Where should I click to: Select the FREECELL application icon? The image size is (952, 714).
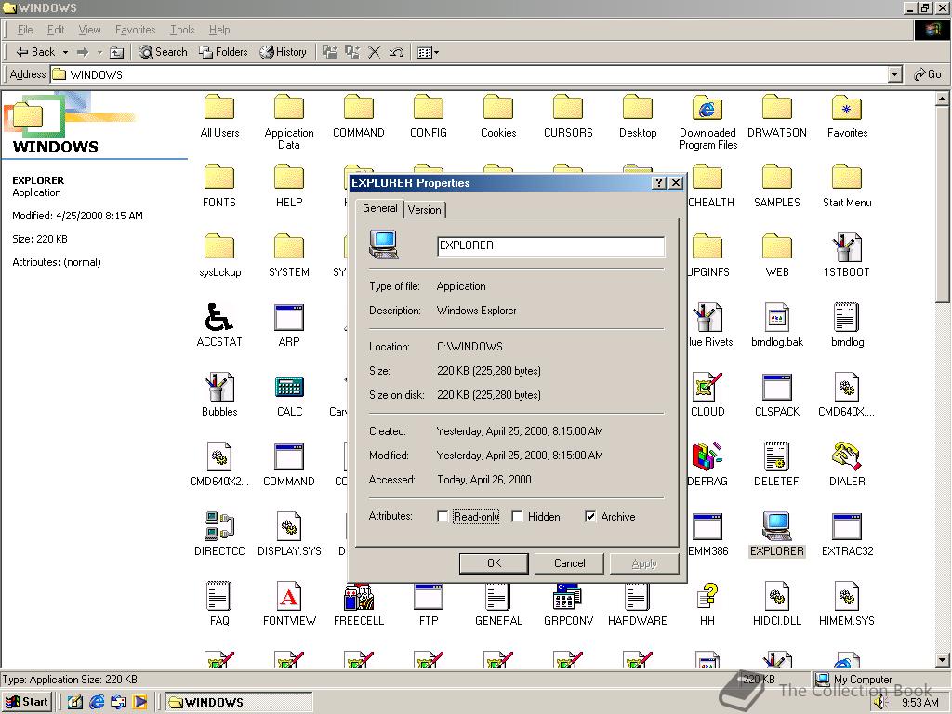click(358, 597)
